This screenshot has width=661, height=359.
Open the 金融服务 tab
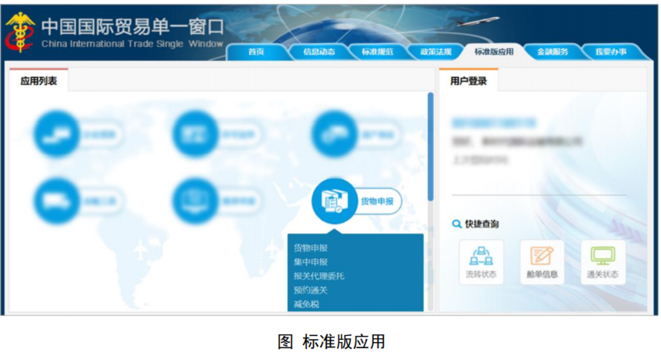(553, 52)
